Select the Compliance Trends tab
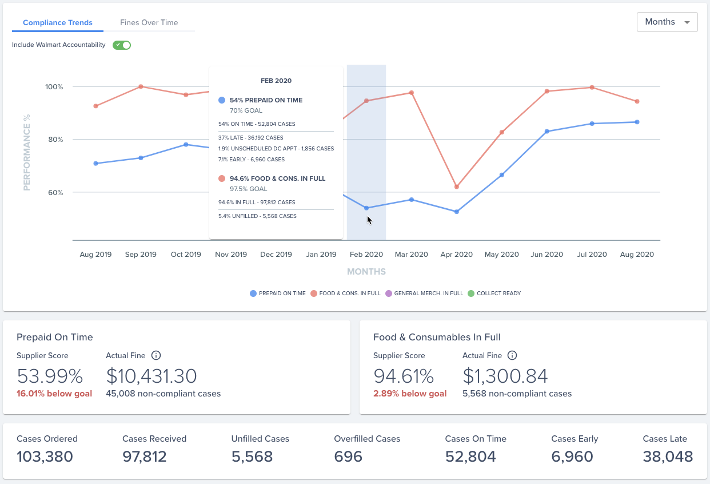This screenshot has height=484, width=710. click(58, 23)
